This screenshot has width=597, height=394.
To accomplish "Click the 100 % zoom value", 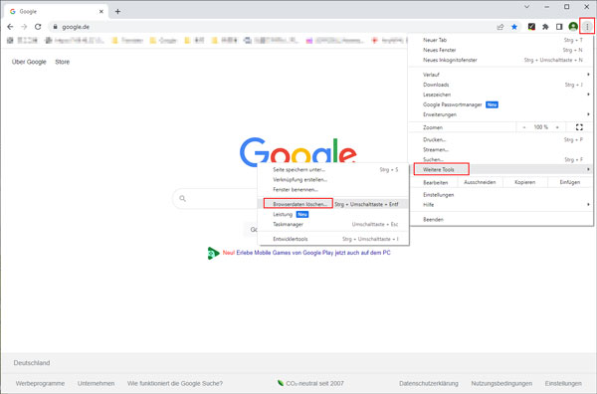I will (540, 127).
